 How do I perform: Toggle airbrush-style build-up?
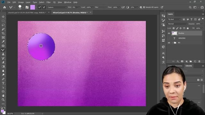(x=123, y=7)
